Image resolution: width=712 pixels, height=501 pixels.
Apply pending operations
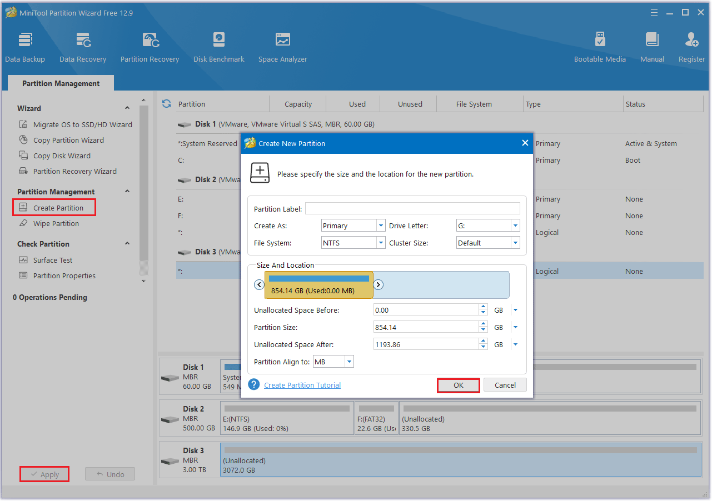pos(44,474)
